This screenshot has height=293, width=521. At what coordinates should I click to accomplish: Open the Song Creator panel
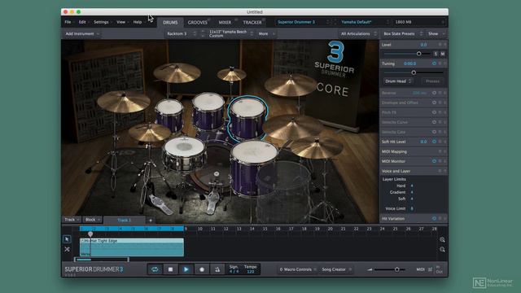[x=335, y=269]
